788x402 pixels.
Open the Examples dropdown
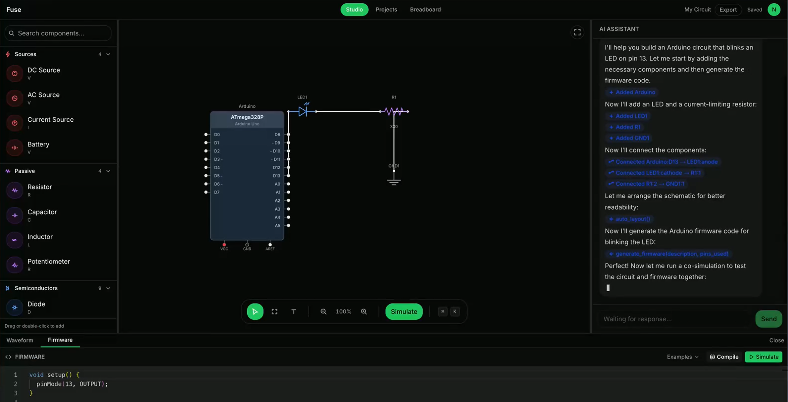click(682, 357)
